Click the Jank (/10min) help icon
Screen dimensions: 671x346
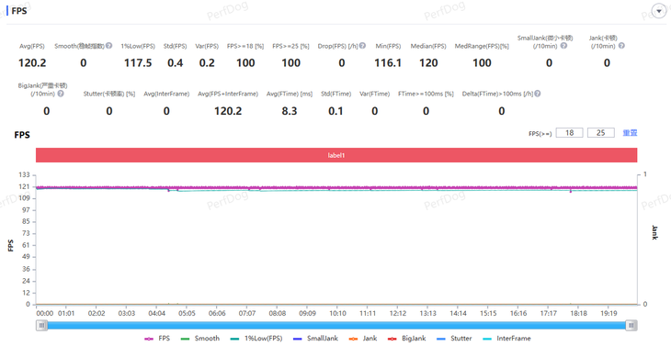[621, 46]
